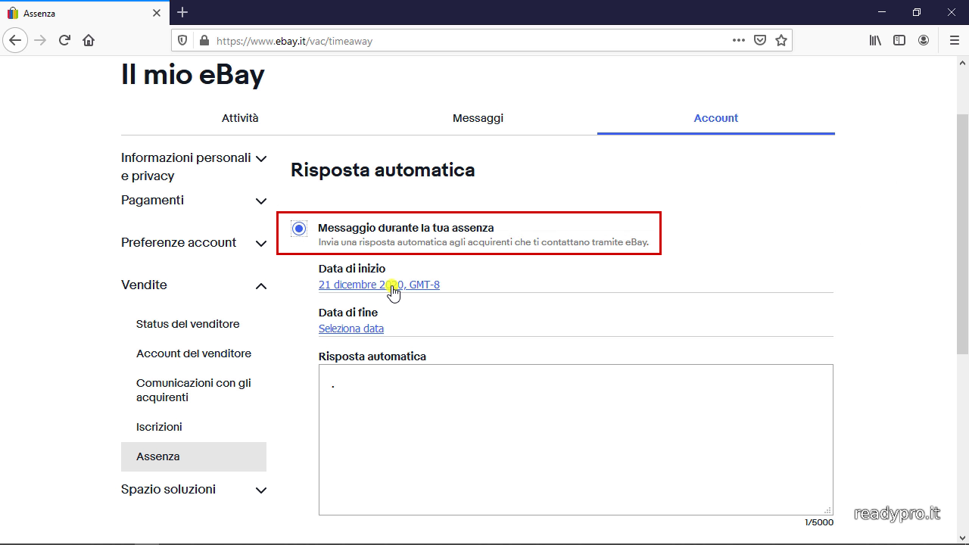Toggle the browser sidebar icon
Image resolution: width=969 pixels, height=545 pixels.
click(x=899, y=41)
